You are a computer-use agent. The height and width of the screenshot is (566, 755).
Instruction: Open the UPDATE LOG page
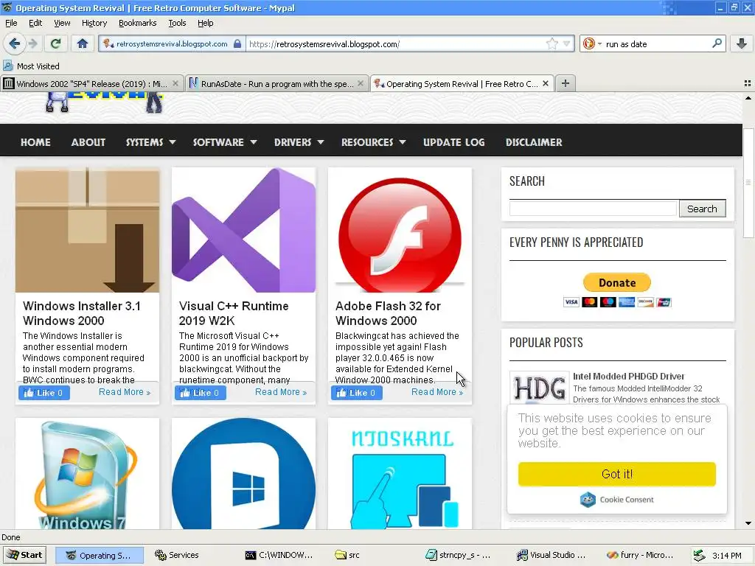pos(454,142)
